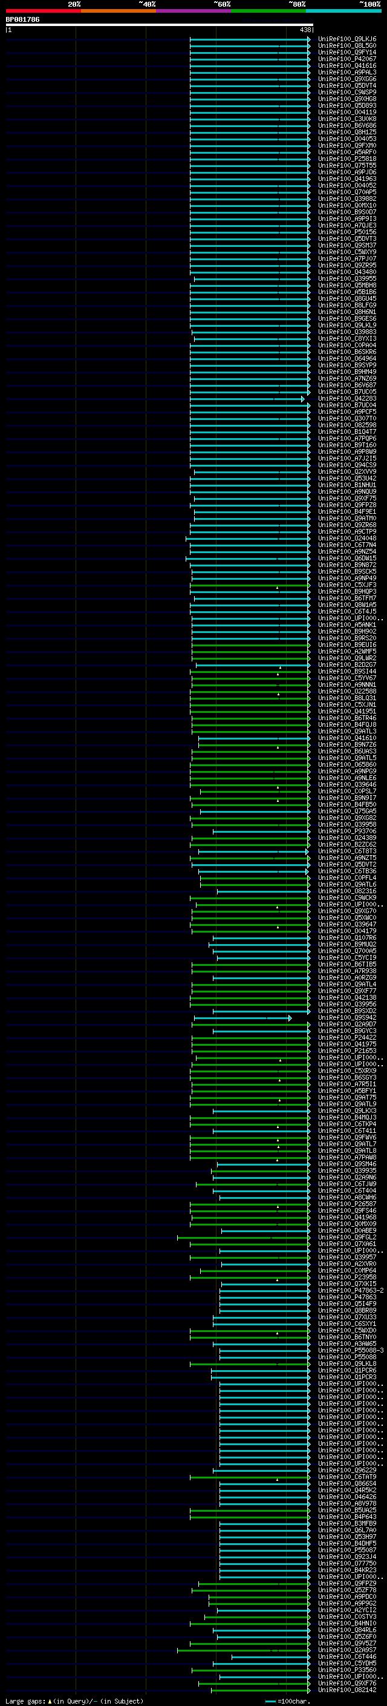The height and width of the screenshot is (1706, 387).
Task: Select hit label UniRef100_Q75GA5
Action: point(346,812)
